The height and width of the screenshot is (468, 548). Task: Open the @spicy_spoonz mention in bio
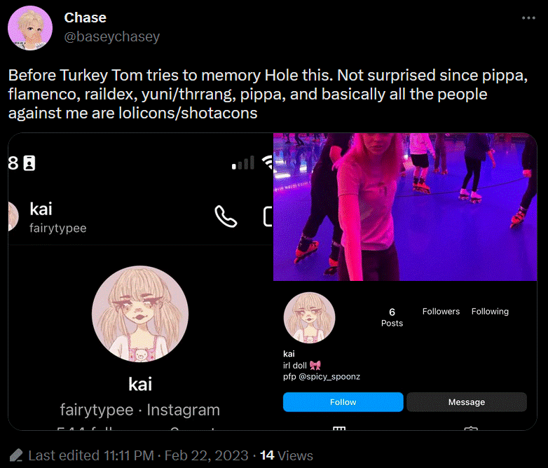(329, 377)
